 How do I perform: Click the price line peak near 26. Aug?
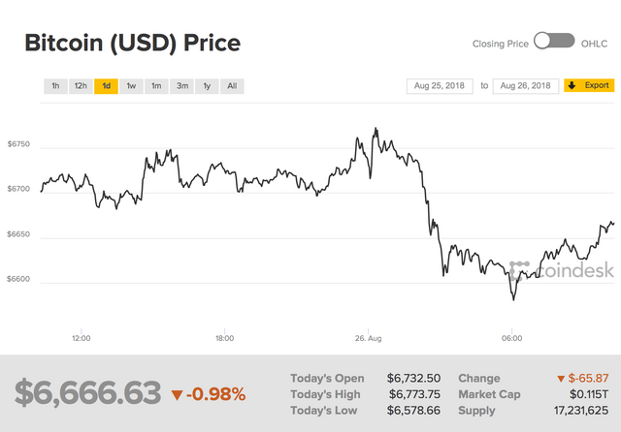[376, 129]
